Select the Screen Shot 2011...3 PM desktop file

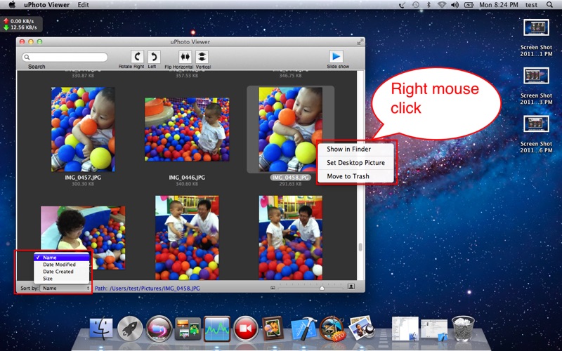click(536, 86)
